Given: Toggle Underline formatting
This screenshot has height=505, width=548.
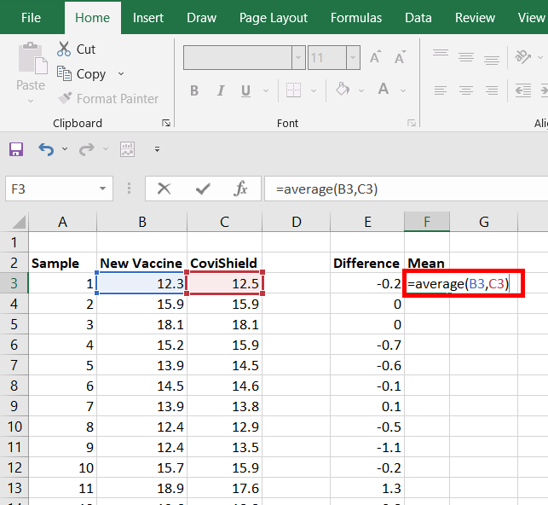Looking at the screenshot, I should tap(245, 90).
